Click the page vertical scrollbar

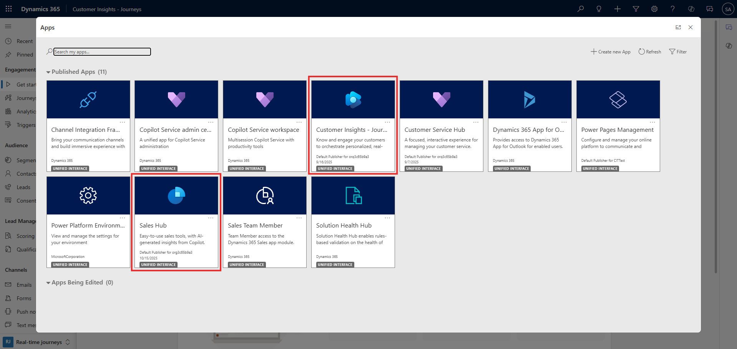pos(716,146)
